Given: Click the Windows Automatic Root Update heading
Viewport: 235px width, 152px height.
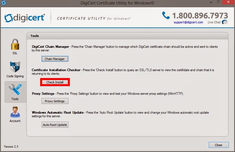Looking at the screenshot, I should [58, 113].
